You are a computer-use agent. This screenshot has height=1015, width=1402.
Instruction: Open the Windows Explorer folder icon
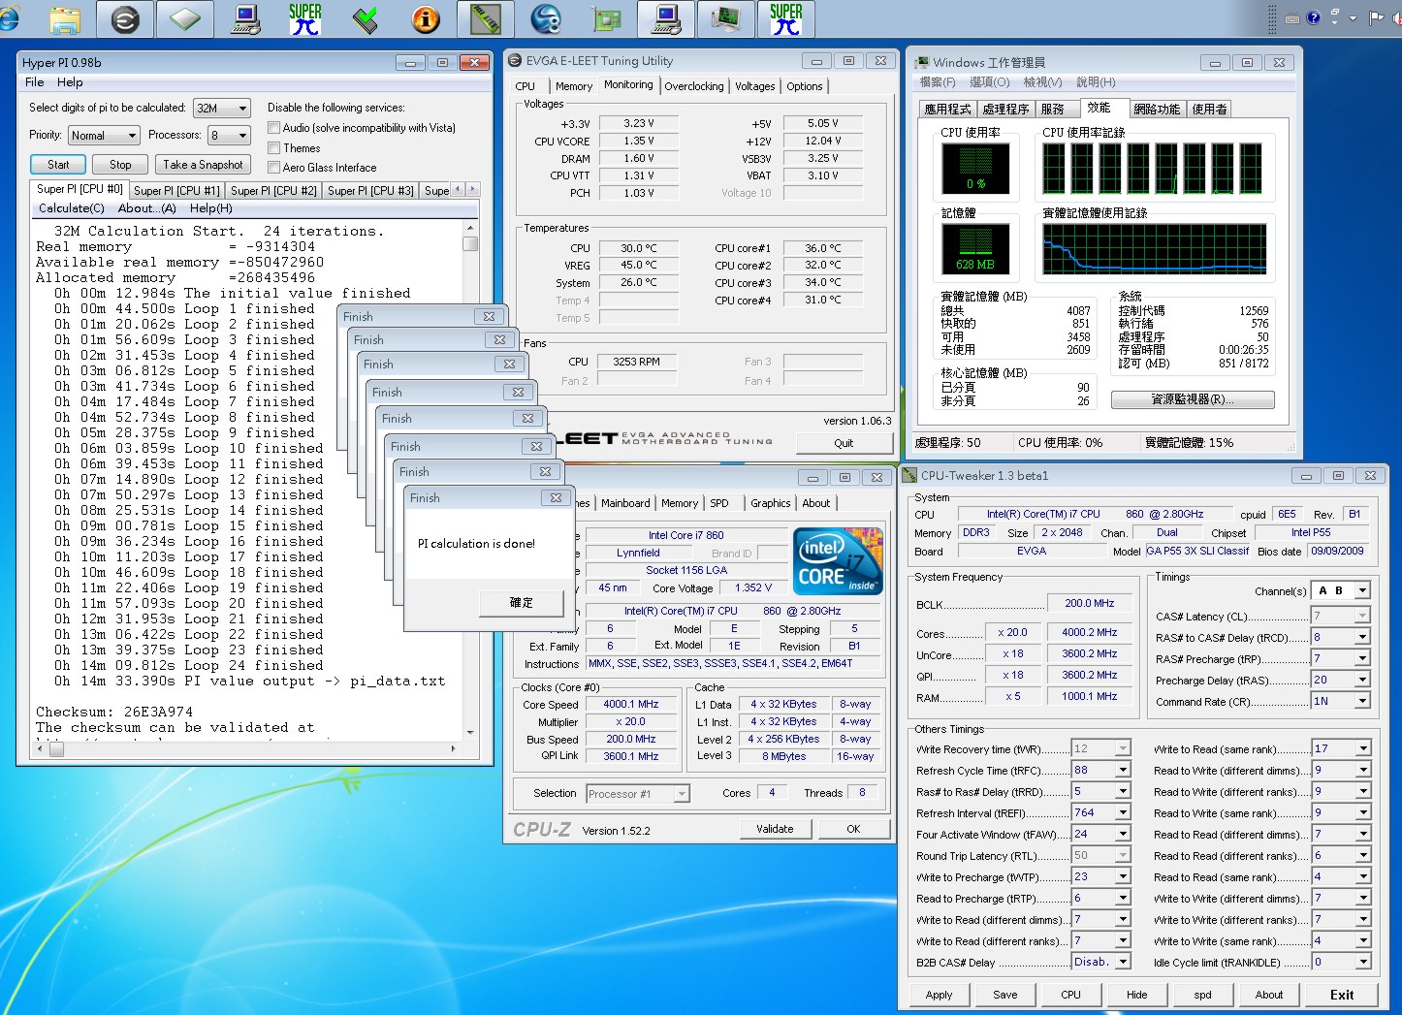(x=65, y=18)
